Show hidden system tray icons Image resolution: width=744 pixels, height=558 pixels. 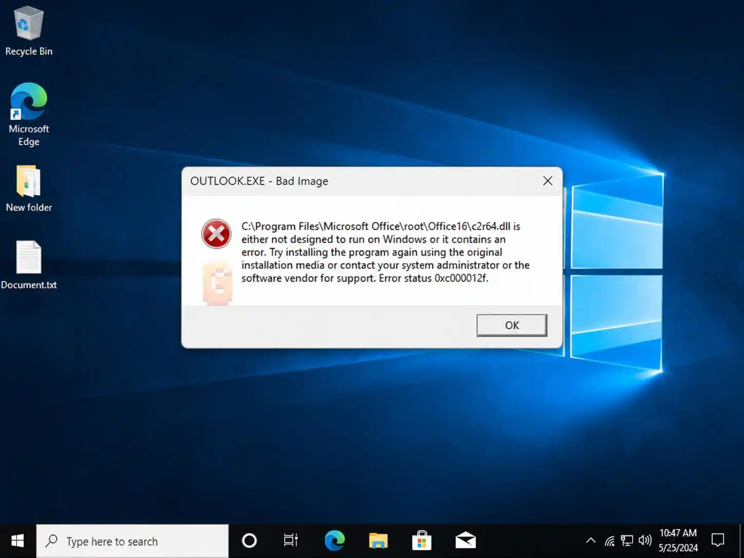coord(591,541)
